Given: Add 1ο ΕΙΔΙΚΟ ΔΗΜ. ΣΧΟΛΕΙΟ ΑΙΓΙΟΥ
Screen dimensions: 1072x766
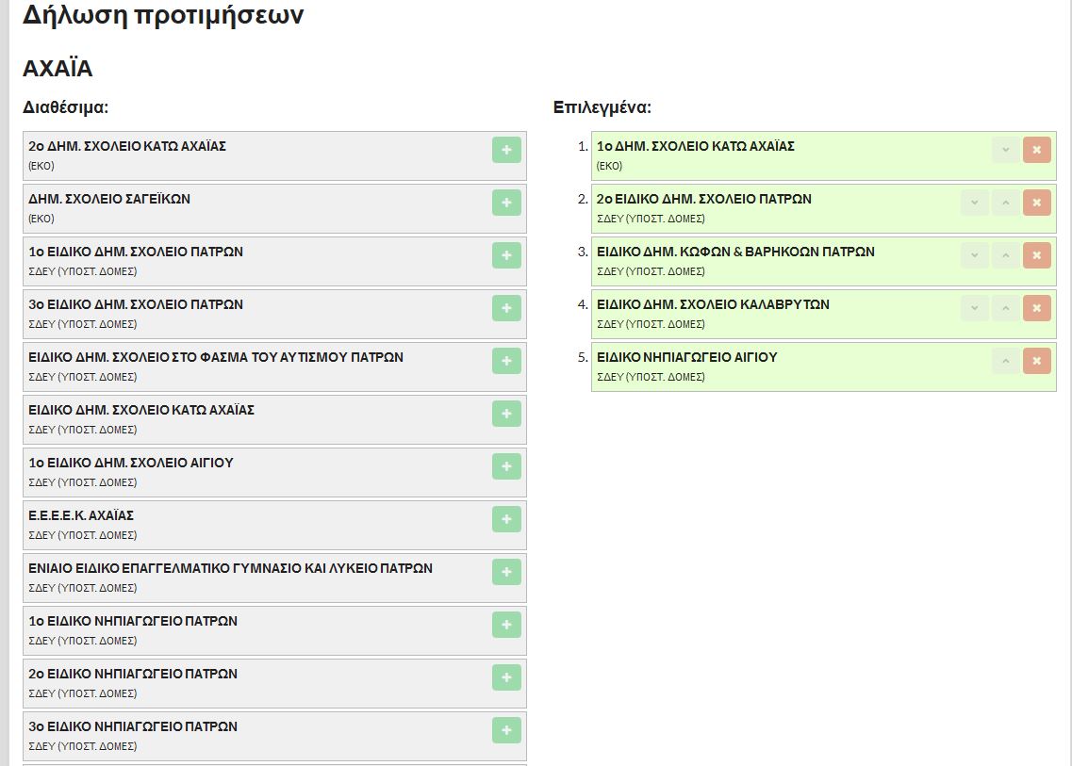Looking at the screenshot, I should tap(506, 466).
